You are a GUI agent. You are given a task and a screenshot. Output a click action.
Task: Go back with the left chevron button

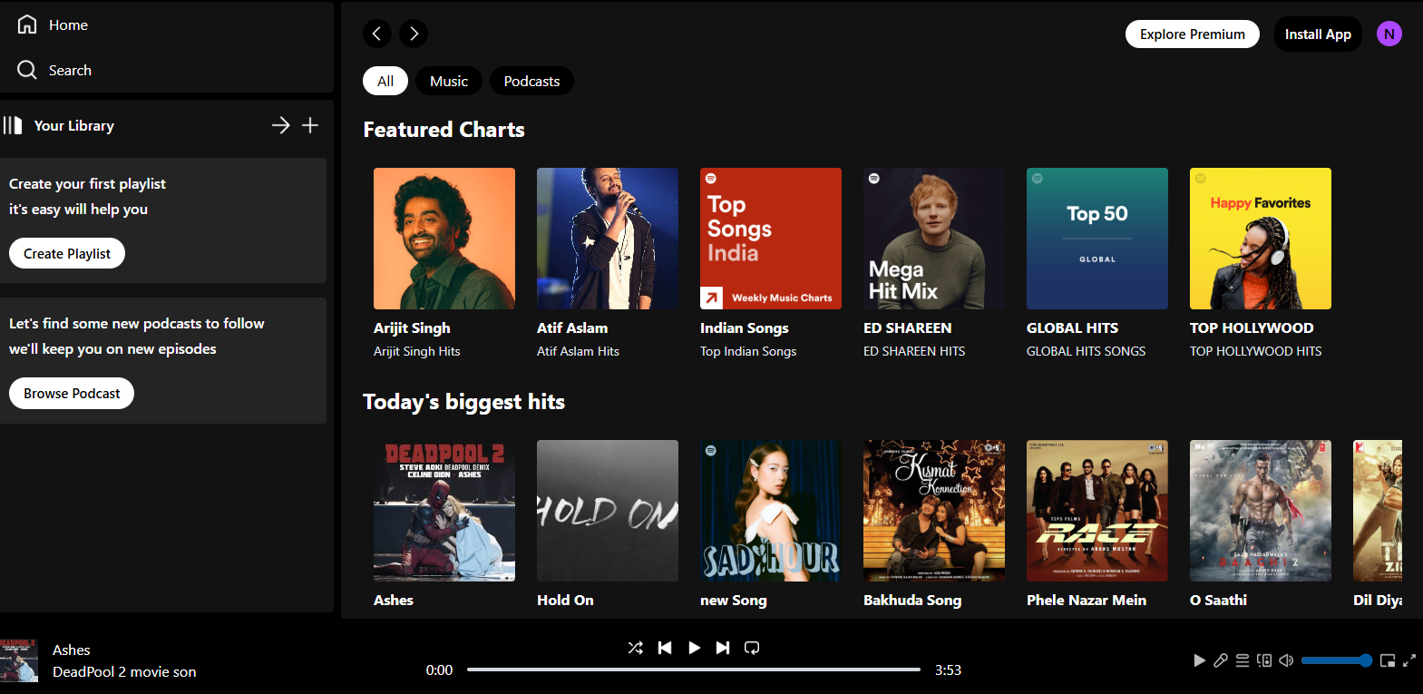[377, 34]
